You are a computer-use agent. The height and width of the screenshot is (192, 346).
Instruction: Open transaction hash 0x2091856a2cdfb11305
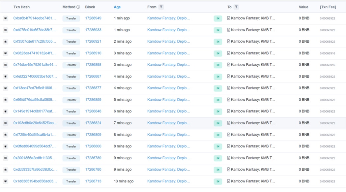34,158
